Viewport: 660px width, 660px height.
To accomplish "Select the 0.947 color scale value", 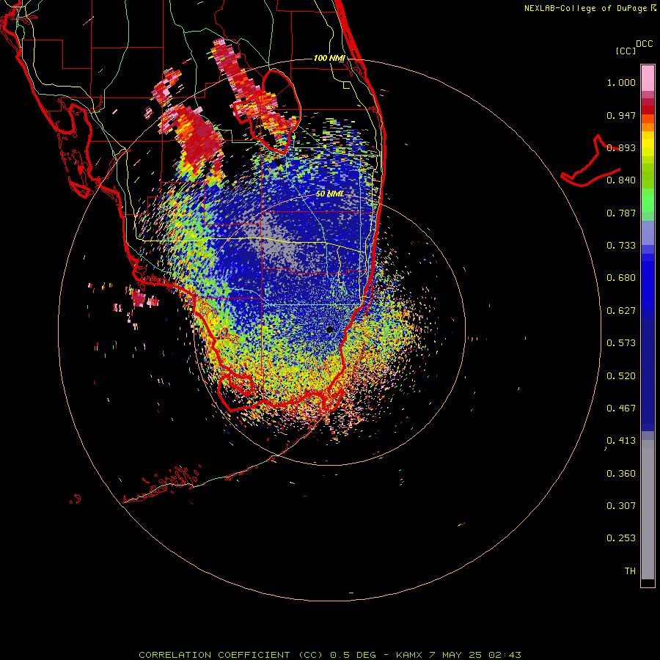I will [621, 115].
